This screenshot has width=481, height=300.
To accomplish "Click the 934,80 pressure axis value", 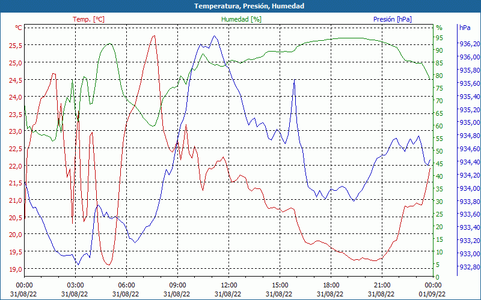I will 470,136.
